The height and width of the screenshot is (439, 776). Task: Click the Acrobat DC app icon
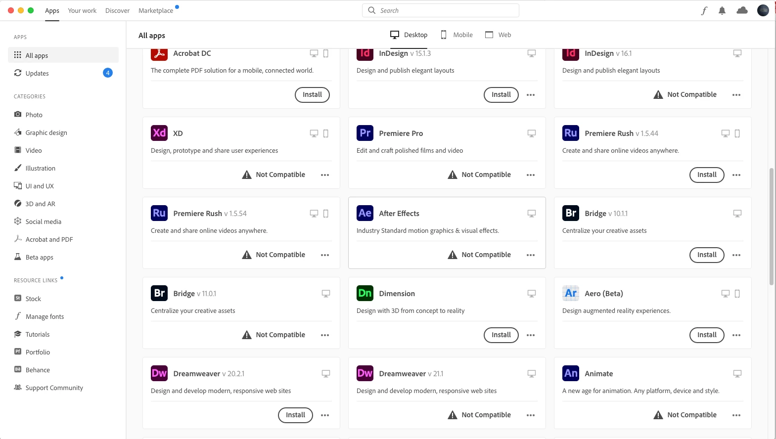[x=159, y=53]
